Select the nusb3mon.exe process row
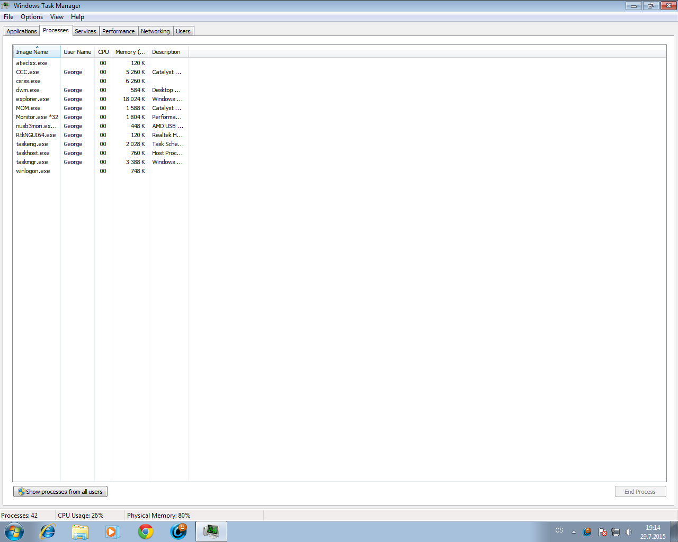This screenshot has width=678, height=542. click(101, 126)
